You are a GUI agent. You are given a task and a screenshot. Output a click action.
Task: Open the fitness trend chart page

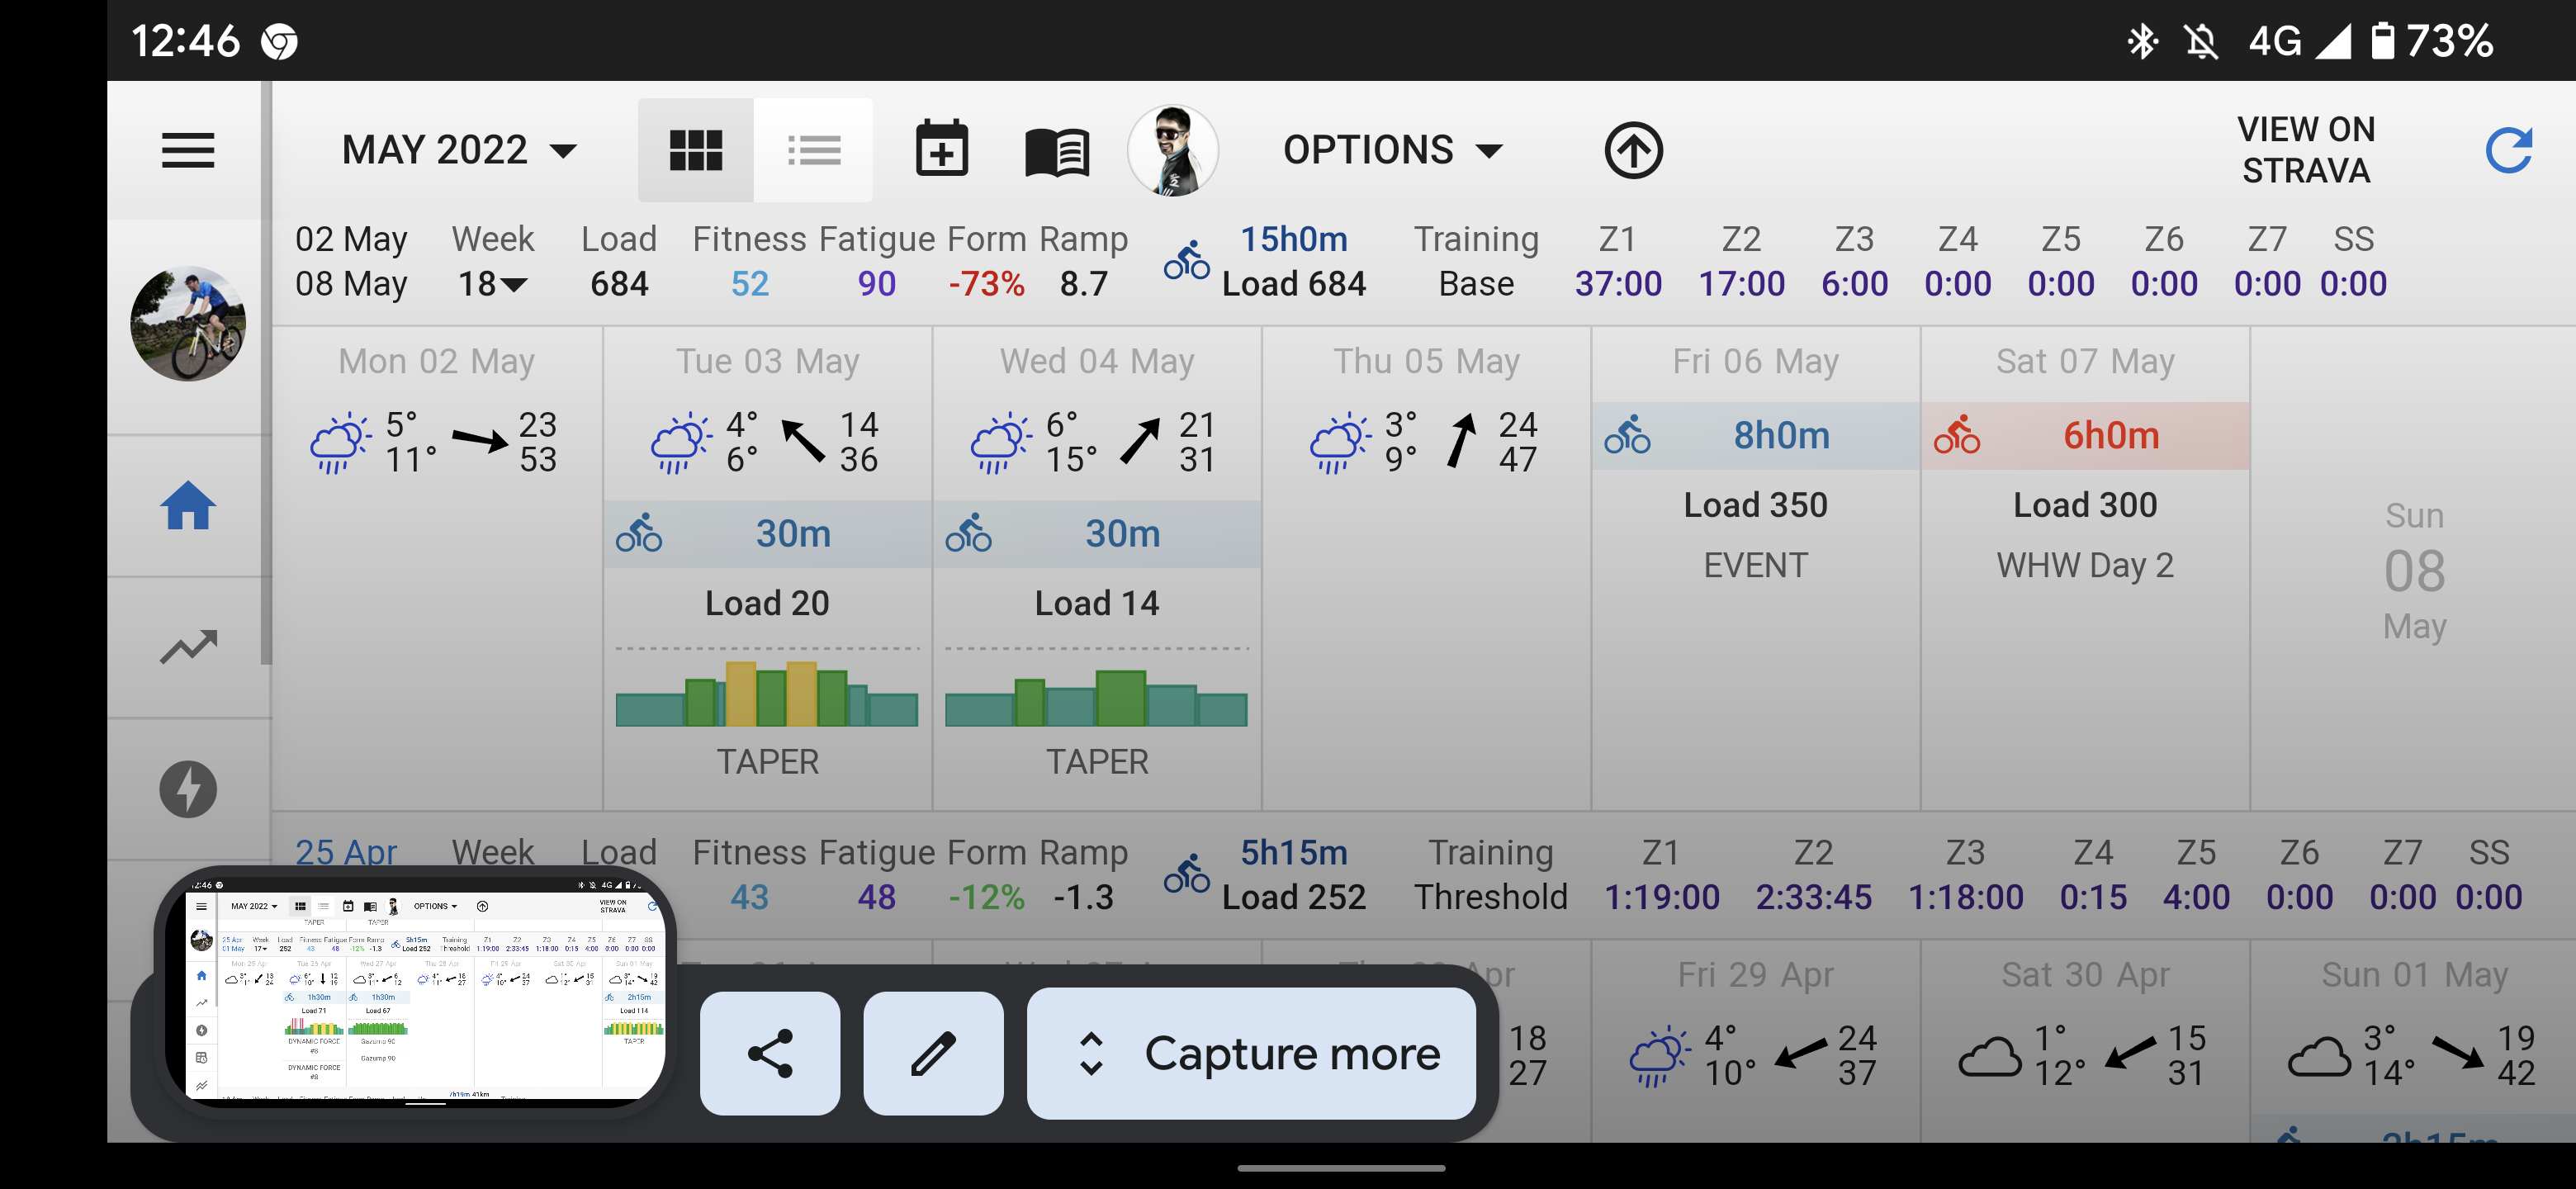point(188,647)
